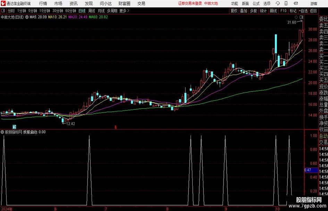Viewport: 328px width, 211px height.
Task: Click the 多股 button
Action: pos(253,11)
